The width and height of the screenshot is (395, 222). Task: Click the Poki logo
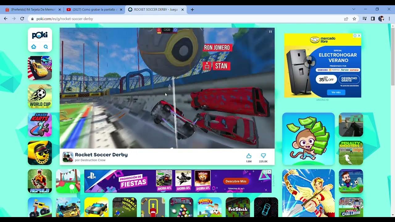point(40,35)
